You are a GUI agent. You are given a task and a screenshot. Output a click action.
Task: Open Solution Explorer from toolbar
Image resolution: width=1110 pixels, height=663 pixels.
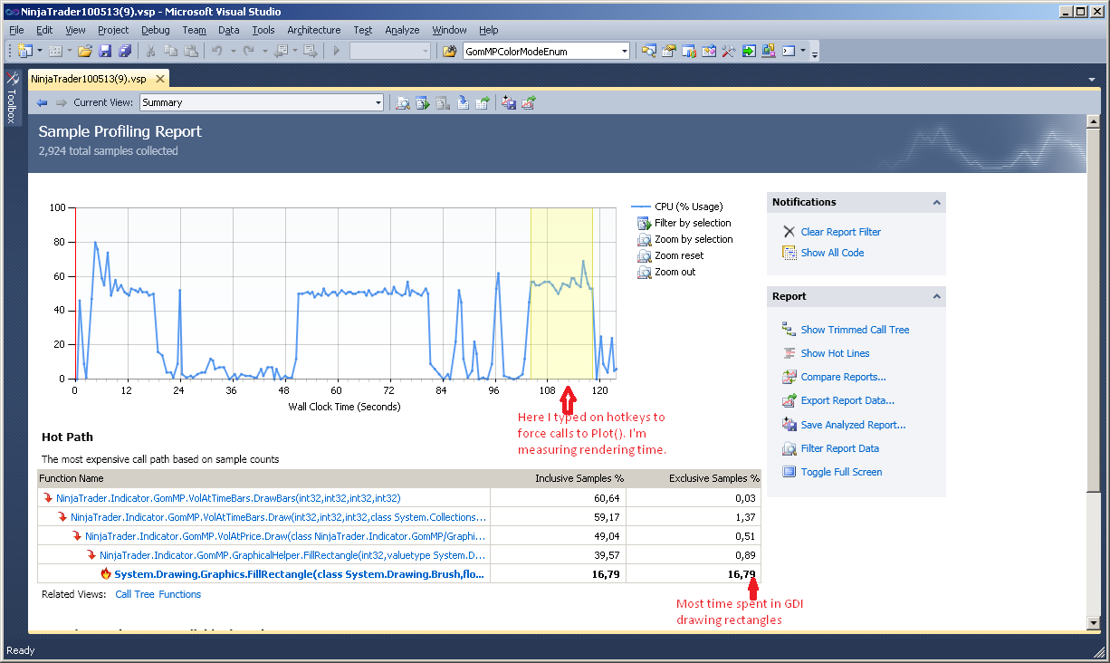point(648,52)
